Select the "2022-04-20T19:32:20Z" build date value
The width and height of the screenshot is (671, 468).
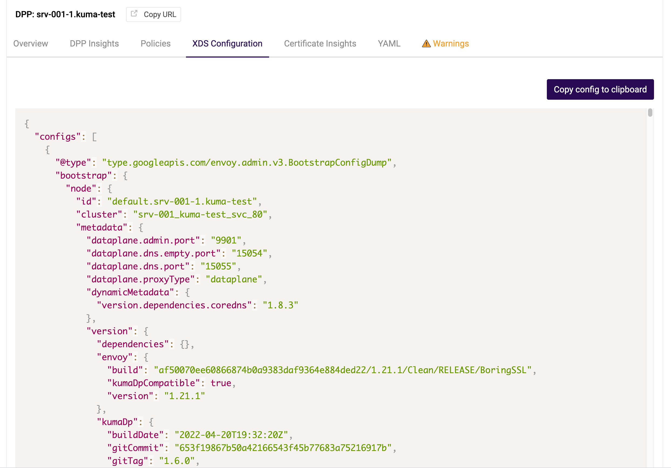[x=231, y=435]
